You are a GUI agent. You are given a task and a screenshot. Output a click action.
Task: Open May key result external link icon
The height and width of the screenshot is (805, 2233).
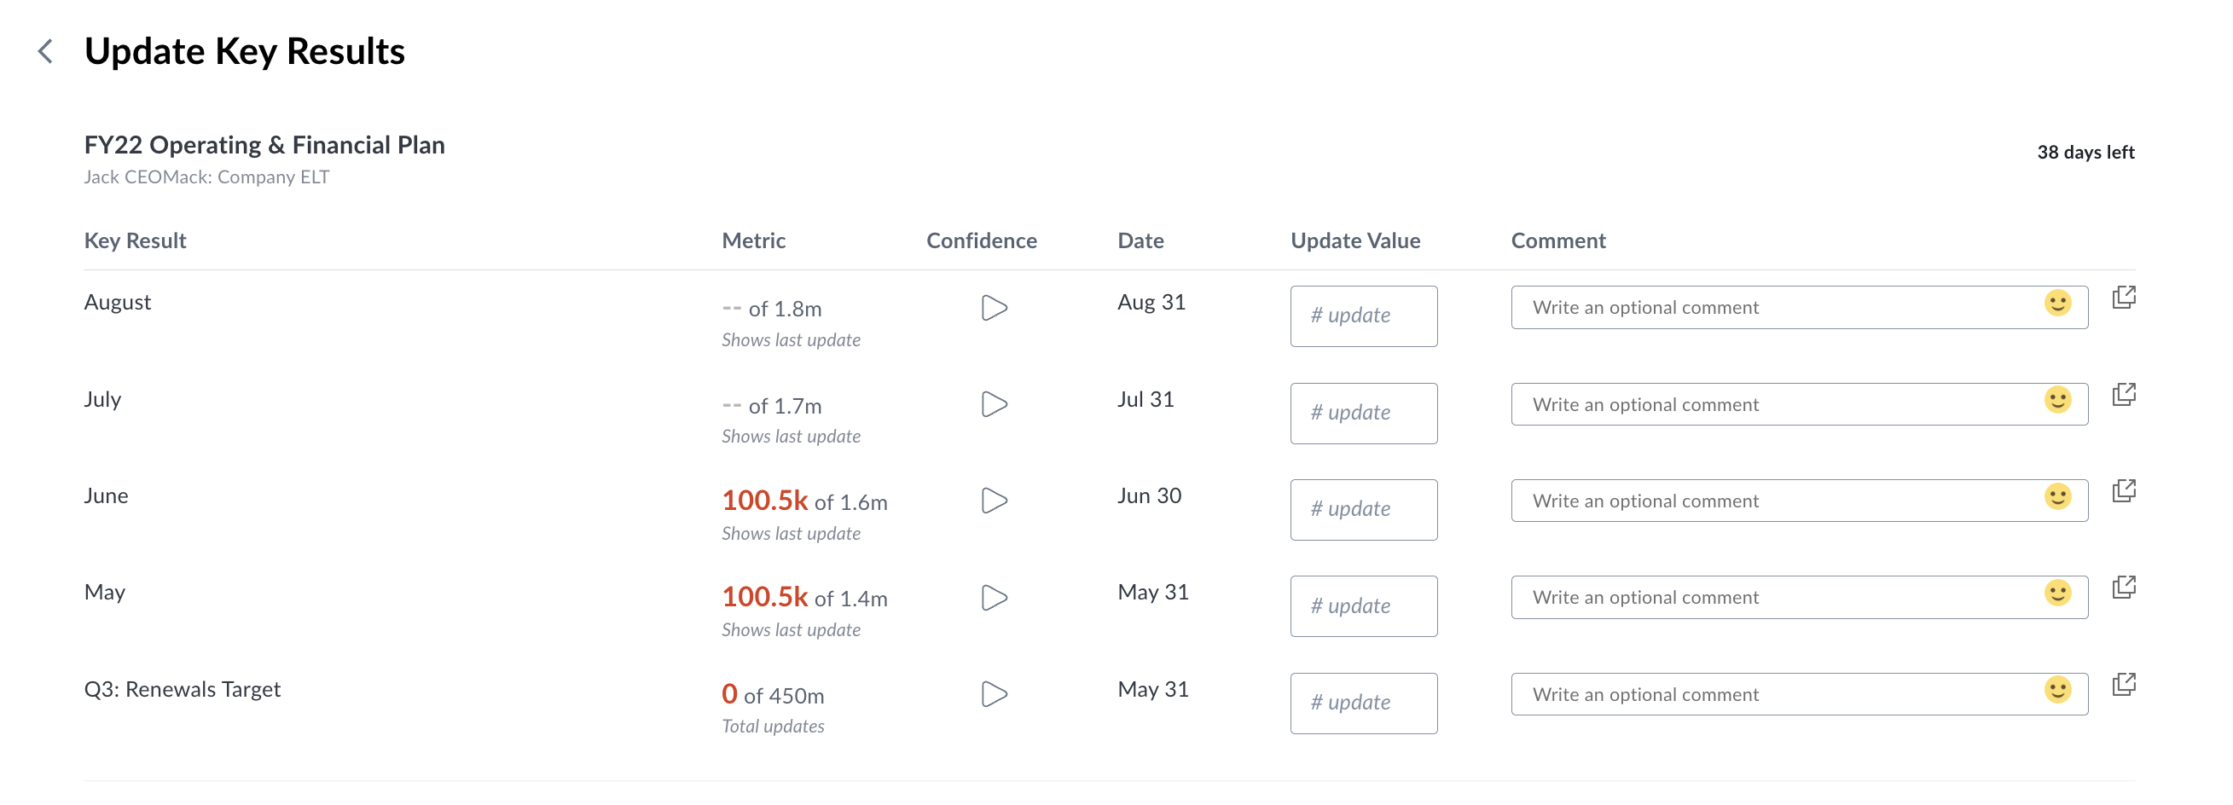tap(2124, 588)
